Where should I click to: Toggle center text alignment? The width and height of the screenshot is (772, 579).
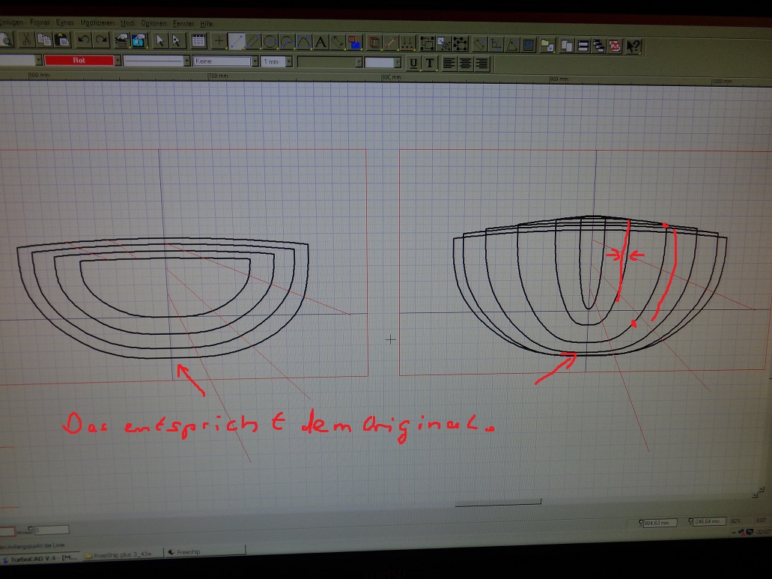[465, 63]
